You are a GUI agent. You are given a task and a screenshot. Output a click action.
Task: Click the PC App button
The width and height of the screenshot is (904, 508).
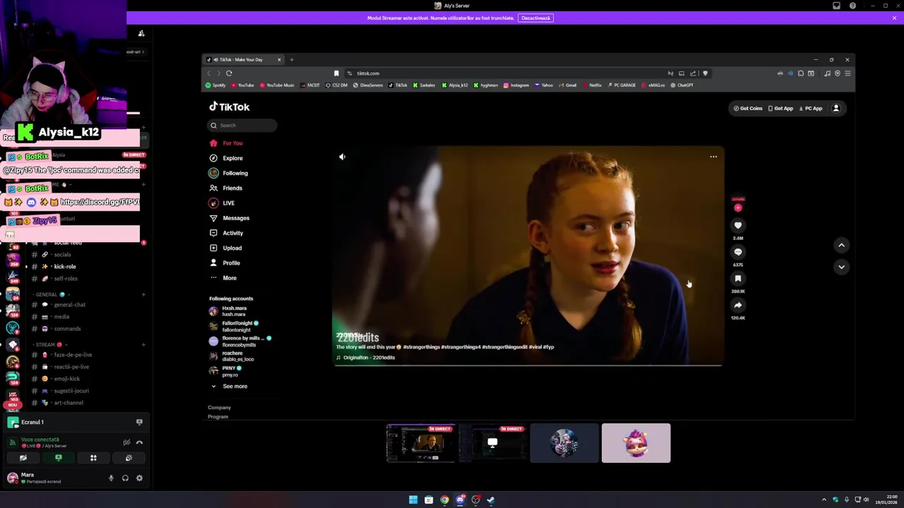click(810, 109)
